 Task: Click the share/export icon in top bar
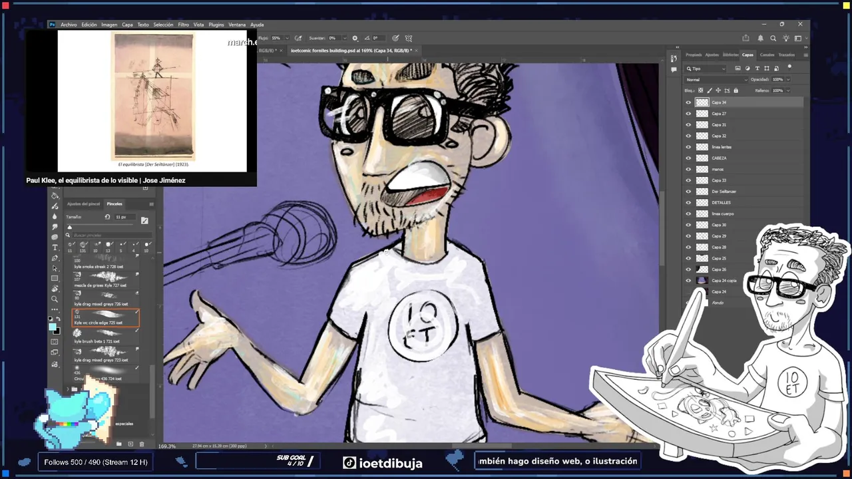[x=745, y=38]
